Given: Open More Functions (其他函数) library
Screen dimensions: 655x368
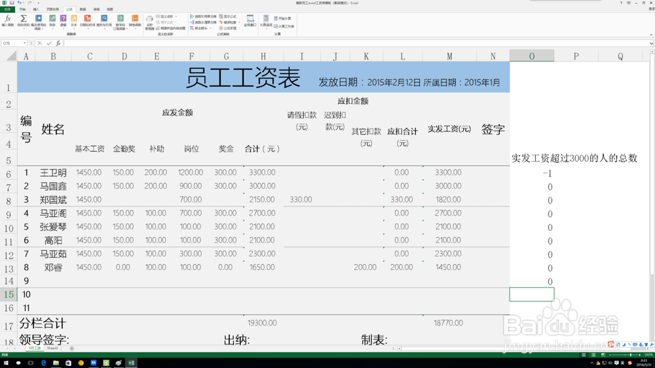Looking at the screenshot, I should coord(135,22).
